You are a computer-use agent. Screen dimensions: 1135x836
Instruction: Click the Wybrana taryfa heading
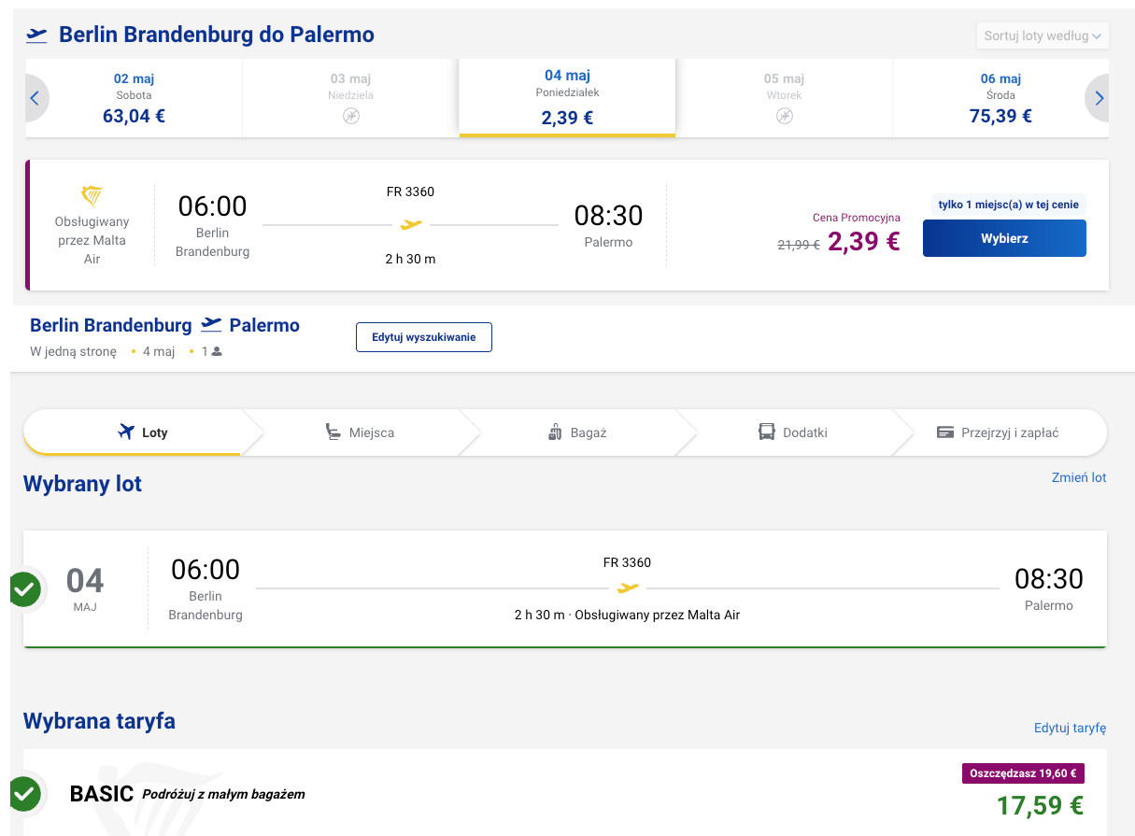(99, 721)
